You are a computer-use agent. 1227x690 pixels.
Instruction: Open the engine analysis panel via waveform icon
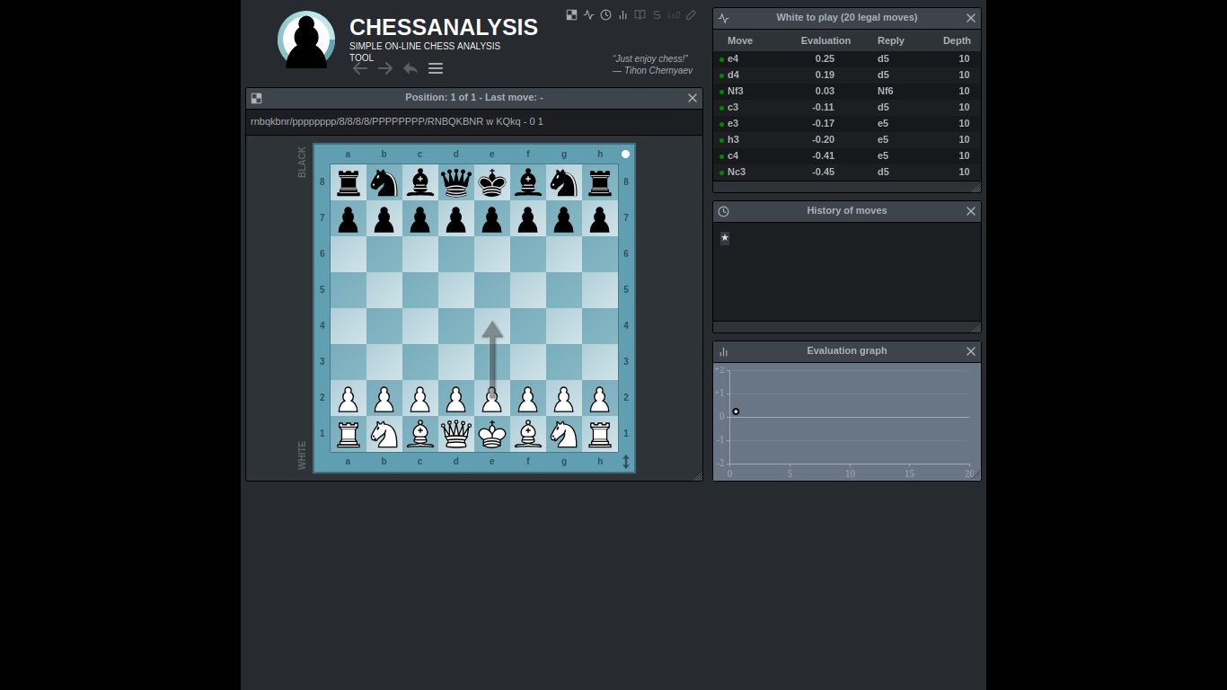pos(588,15)
